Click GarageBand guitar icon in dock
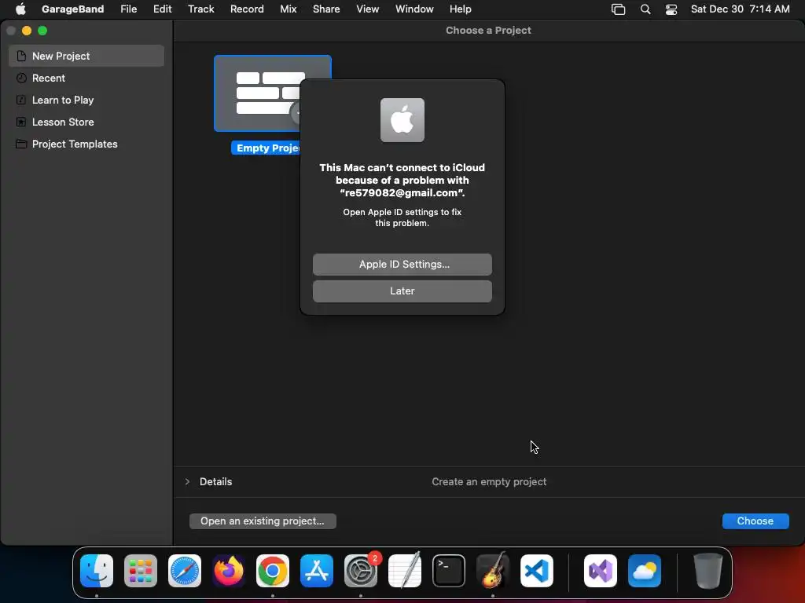Screen dimensions: 805x603 (x=493, y=571)
